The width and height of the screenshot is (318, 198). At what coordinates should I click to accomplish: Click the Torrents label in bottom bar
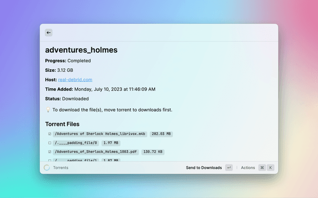tap(61, 168)
